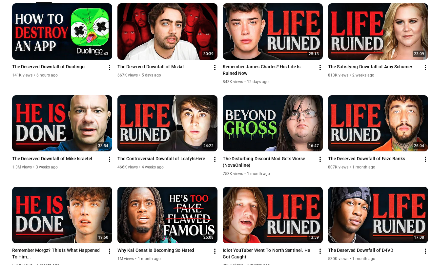Open more actions for LeafyIsHere video
Viewport: 432px width, 265px height.
click(215, 159)
